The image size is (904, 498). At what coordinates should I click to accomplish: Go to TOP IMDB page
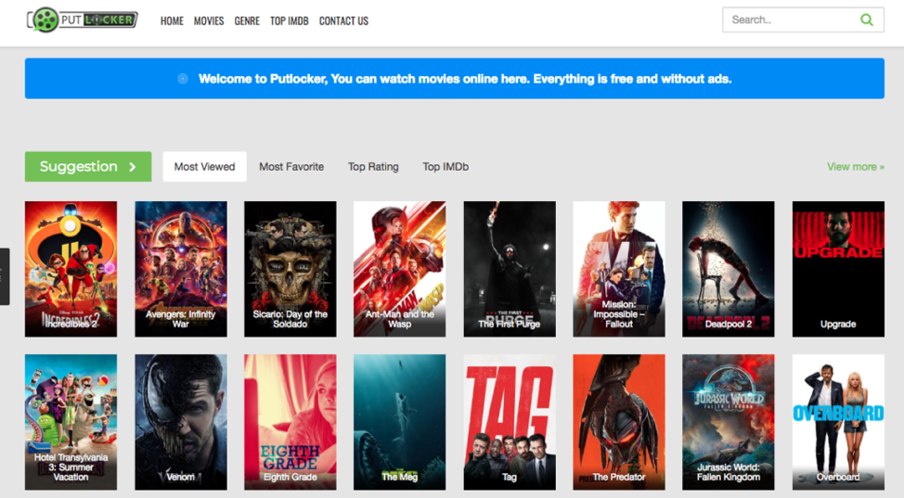(x=290, y=21)
